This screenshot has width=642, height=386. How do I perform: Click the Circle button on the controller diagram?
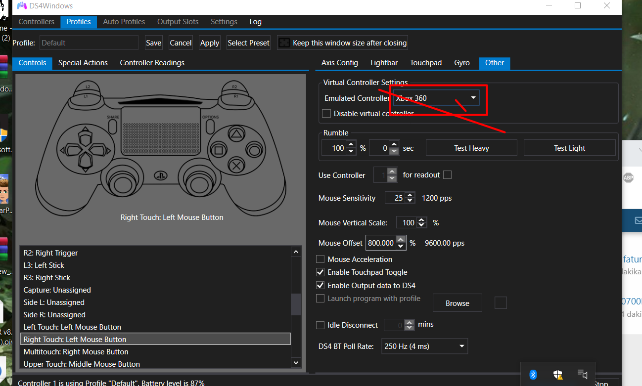click(x=254, y=150)
